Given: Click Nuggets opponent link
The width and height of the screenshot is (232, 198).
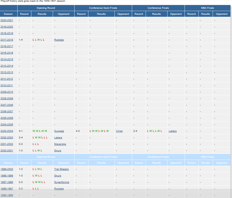Looking at the screenshot, I should [59, 131].
